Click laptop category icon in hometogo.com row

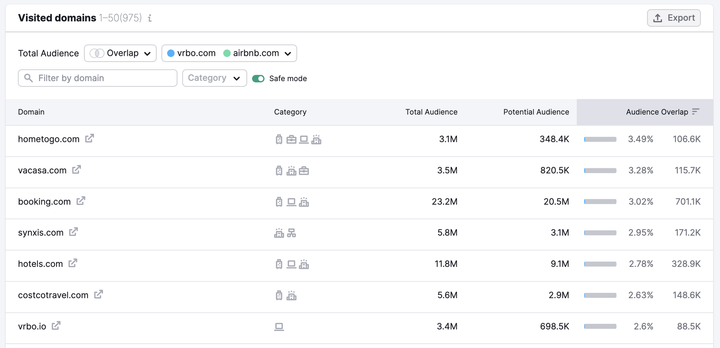[304, 139]
